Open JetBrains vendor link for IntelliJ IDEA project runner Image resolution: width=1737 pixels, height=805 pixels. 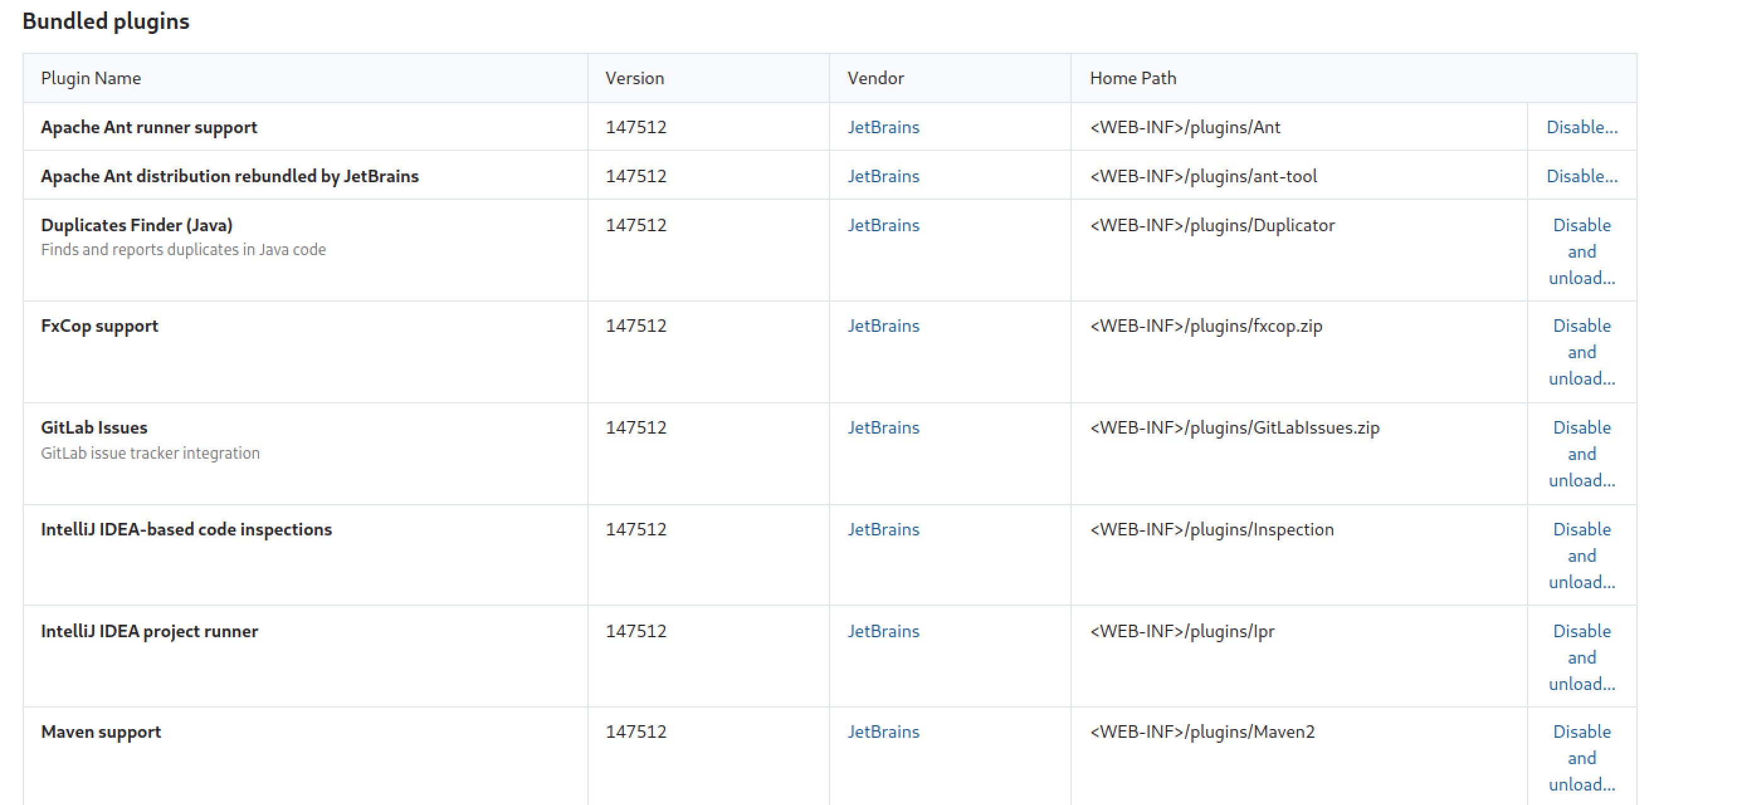click(x=883, y=631)
